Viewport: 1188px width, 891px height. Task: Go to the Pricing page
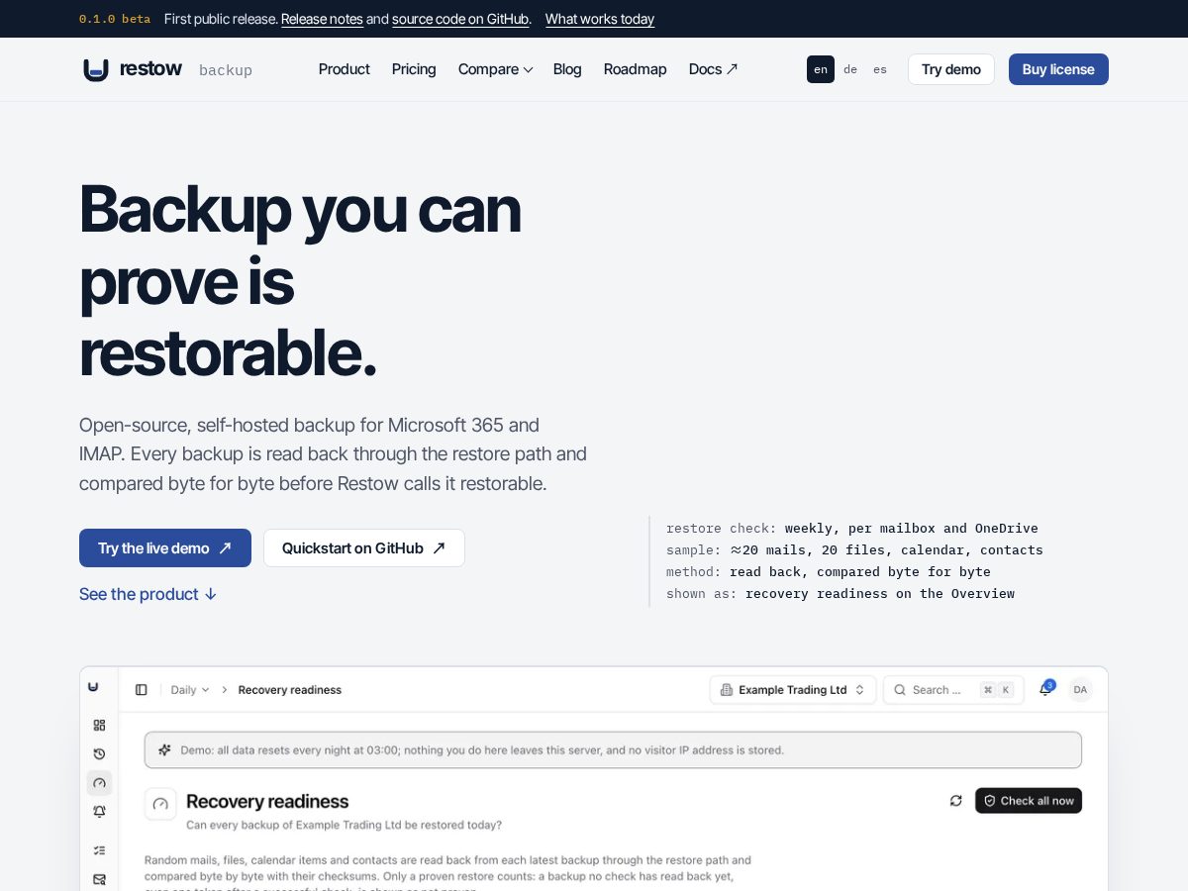(x=414, y=69)
